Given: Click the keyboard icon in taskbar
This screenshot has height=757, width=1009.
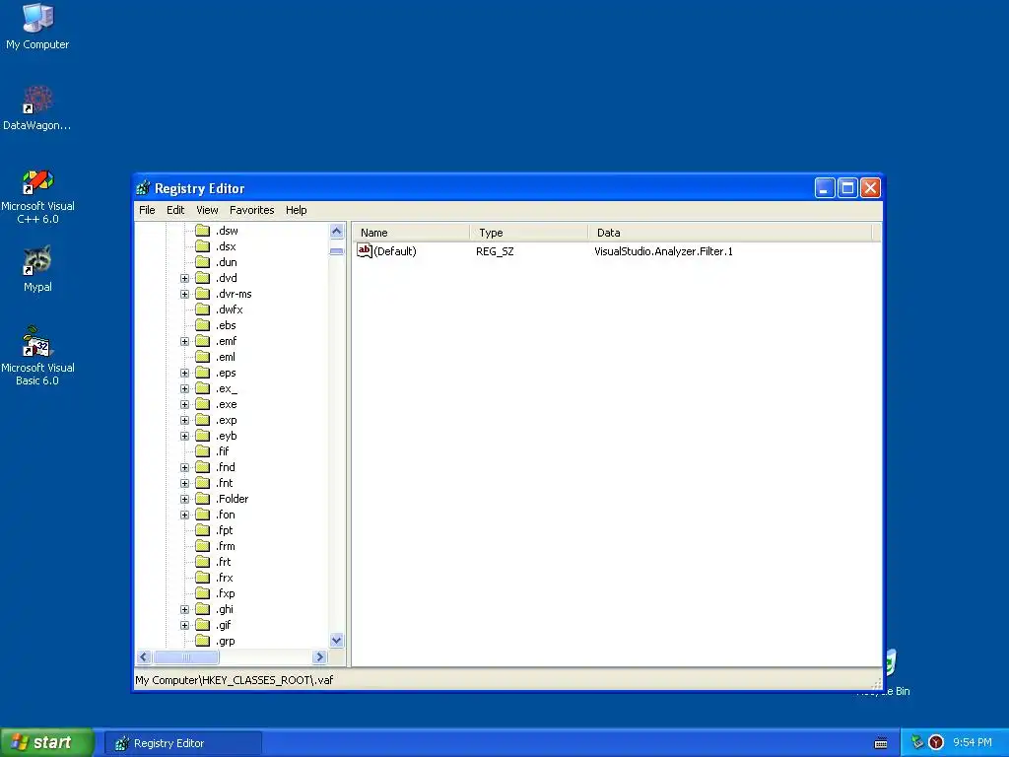Looking at the screenshot, I should pos(881,743).
